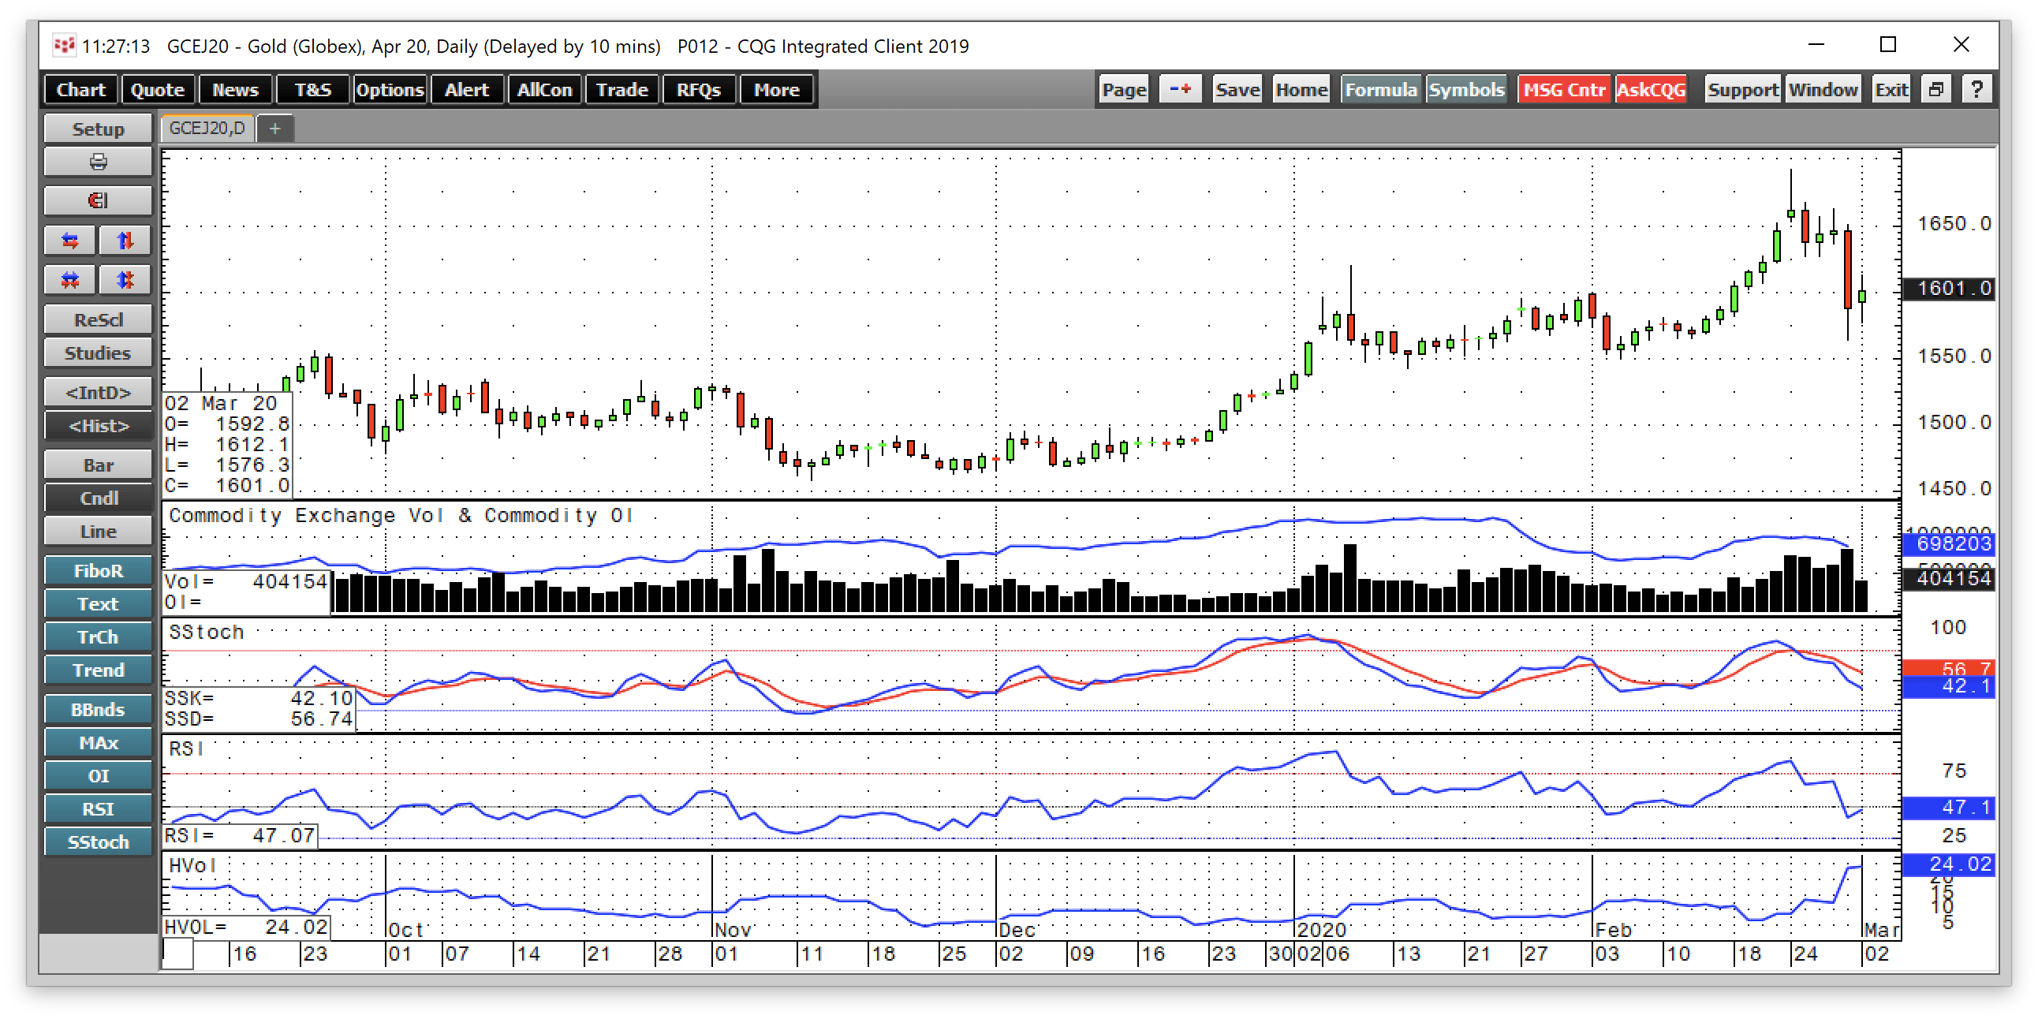Image resolution: width=2038 pixels, height=1019 pixels.
Task: Click the C= 1601.0 close readout
Action: [227, 485]
